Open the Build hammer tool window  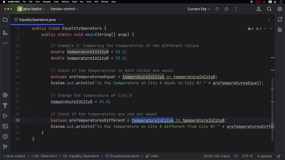click(x=5, y=105)
